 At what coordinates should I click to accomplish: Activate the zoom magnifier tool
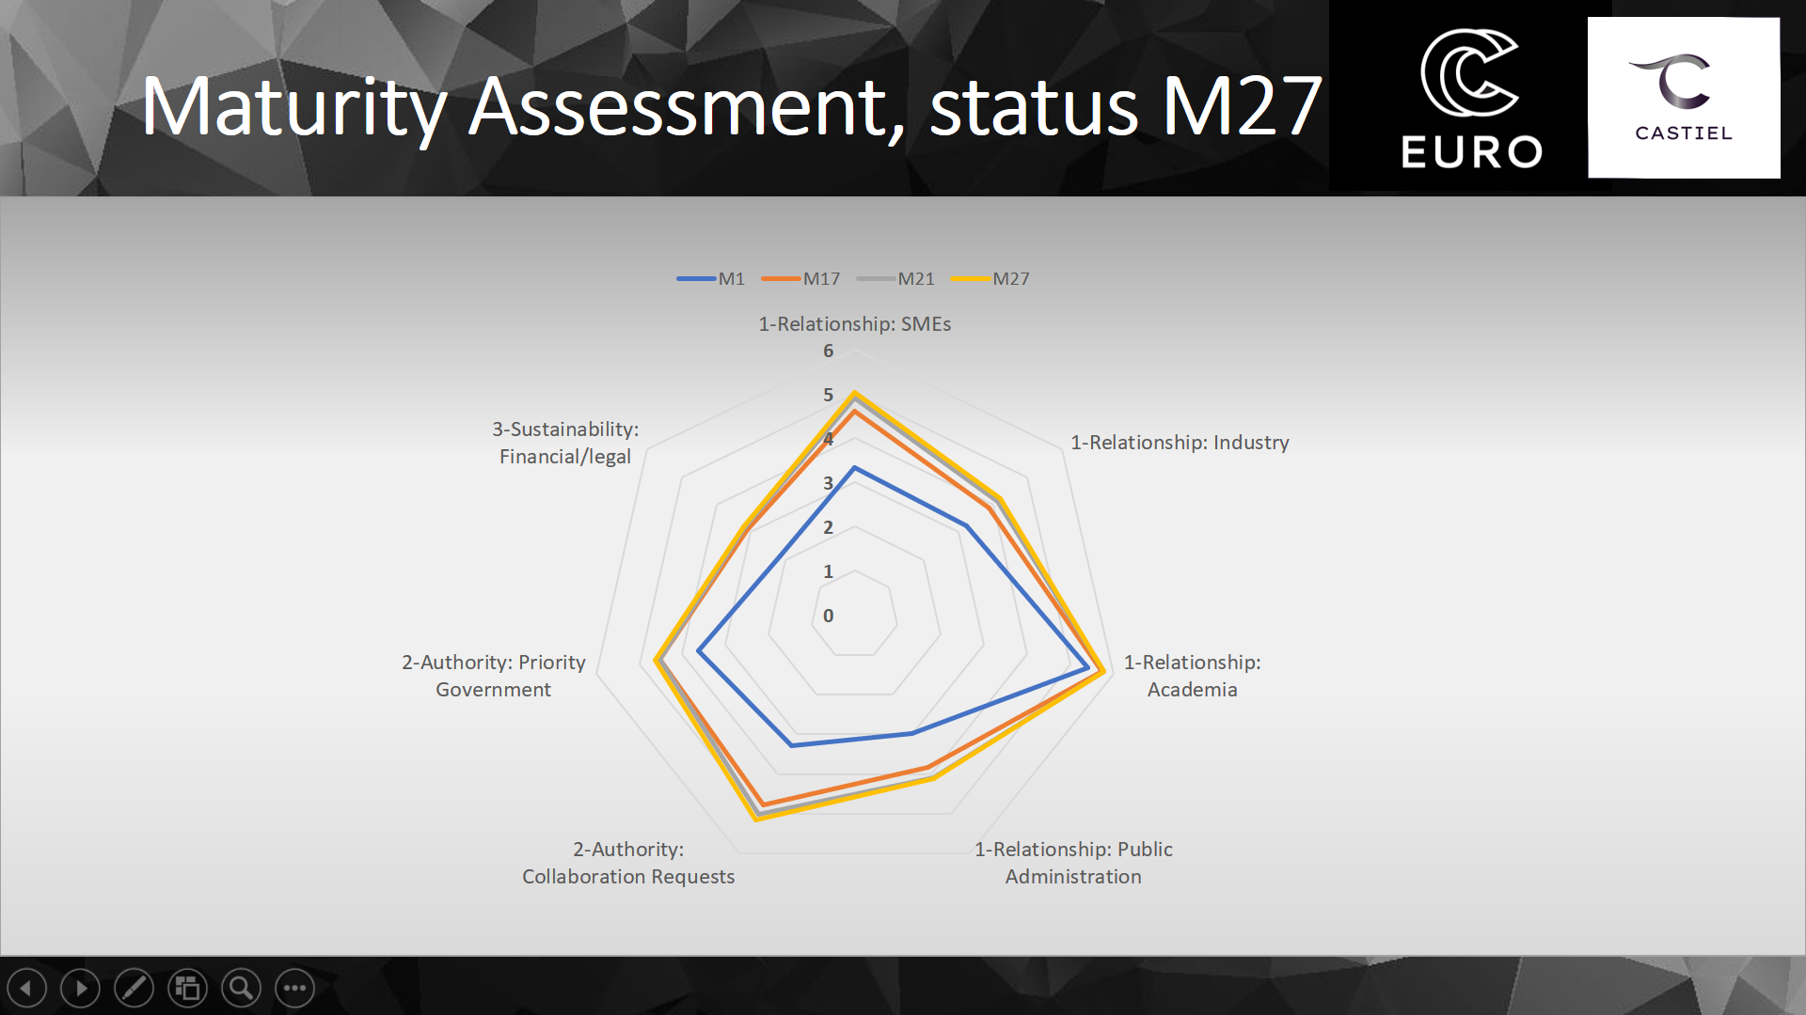pyautogui.click(x=242, y=988)
